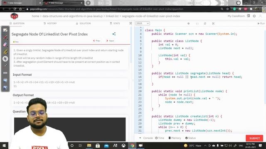Image resolution: width=266 pixels, height=149 pixels.
Task: Click the home breadcrumb link
Action: [35, 16]
